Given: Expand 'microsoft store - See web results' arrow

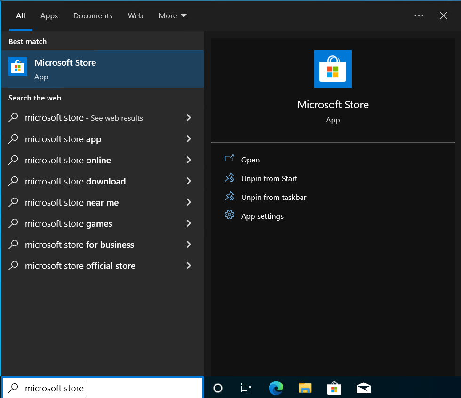Looking at the screenshot, I should click(189, 118).
